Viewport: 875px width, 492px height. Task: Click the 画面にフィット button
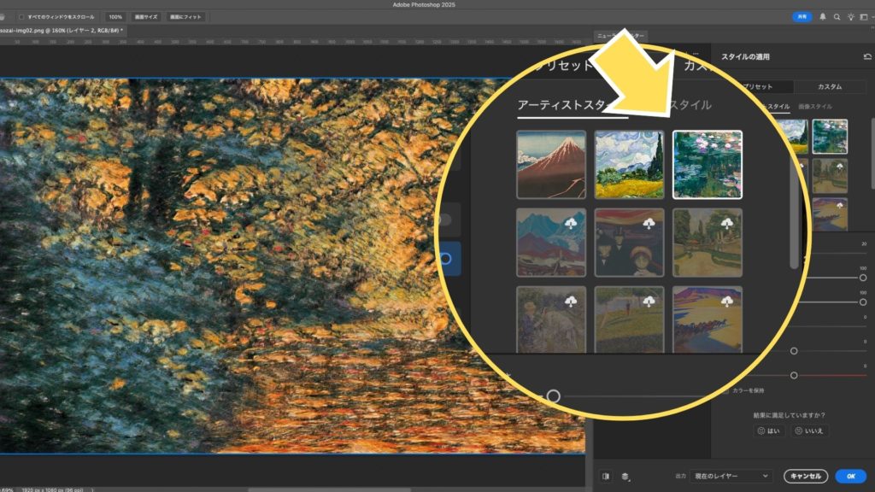(185, 17)
